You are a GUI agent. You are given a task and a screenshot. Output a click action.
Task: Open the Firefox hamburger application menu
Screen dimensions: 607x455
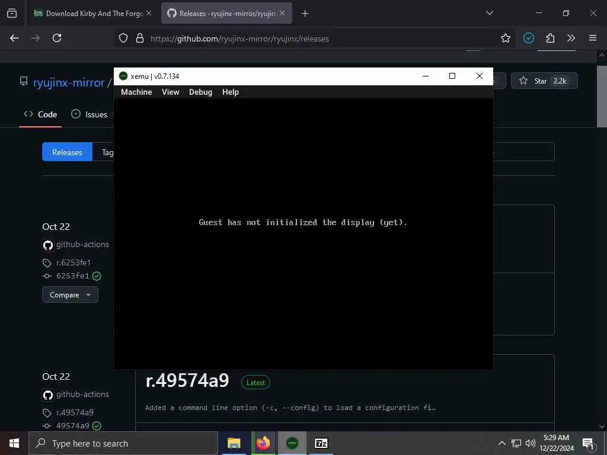coord(593,38)
